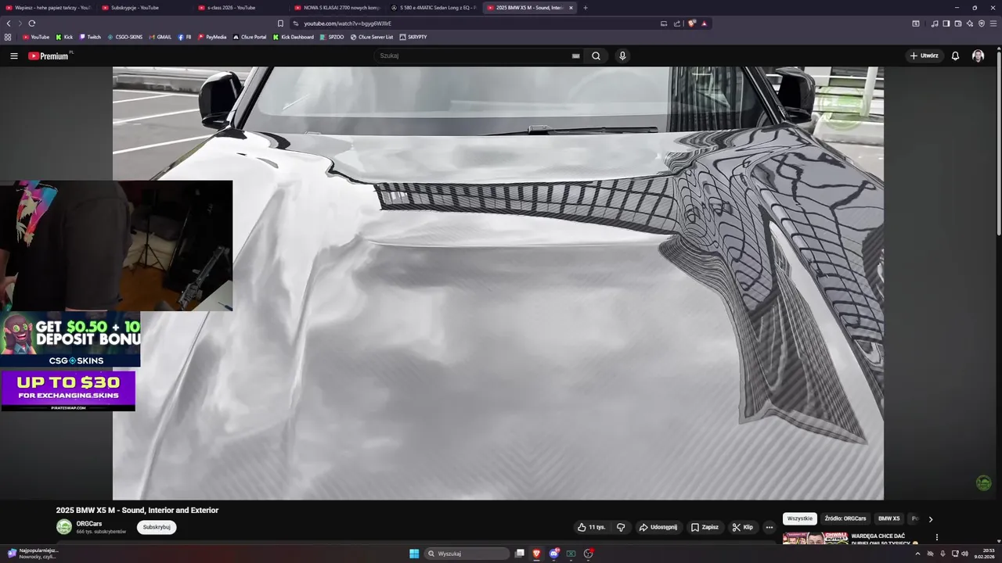This screenshot has width=1002, height=563.
Task: Open the on-screen keyboard in search box
Action: 576,56
